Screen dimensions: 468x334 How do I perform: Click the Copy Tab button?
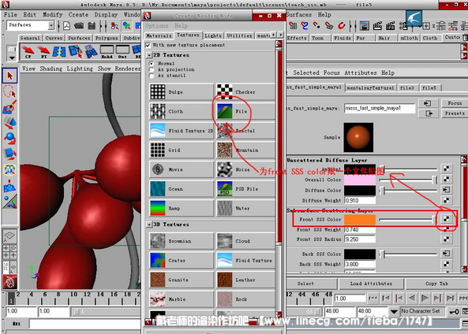click(x=436, y=284)
